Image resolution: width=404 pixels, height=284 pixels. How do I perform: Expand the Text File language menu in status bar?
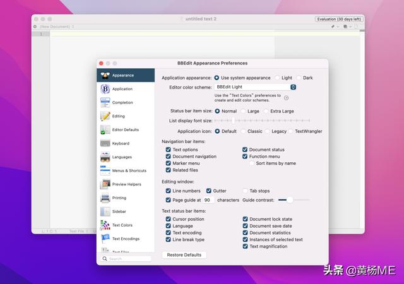(x=82, y=232)
